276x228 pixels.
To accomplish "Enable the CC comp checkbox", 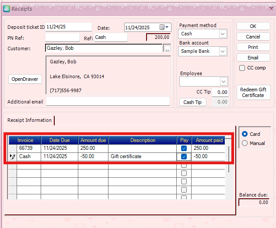I will click(242, 68).
